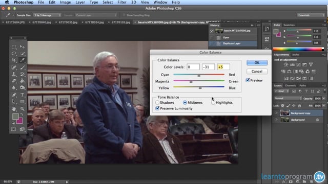Uncheck Preserve Luminosity
The image size is (328, 184).
click(157, 108)
